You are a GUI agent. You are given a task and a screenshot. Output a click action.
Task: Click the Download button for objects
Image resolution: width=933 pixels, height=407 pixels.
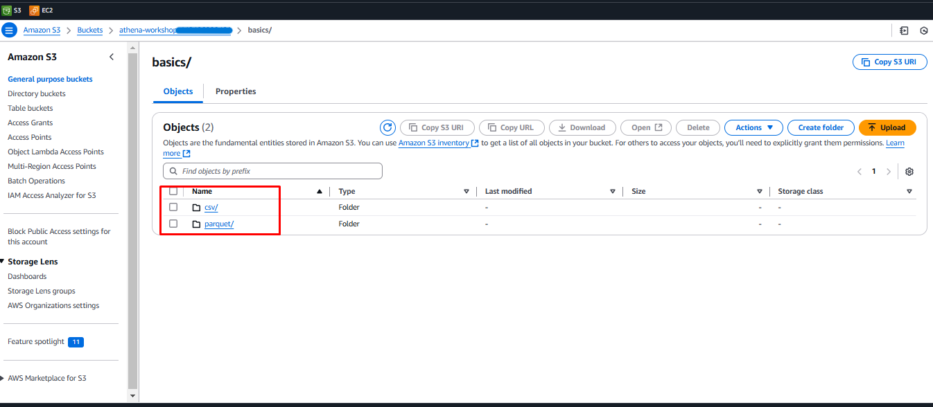pyautogui.click(x=582, y=127)
